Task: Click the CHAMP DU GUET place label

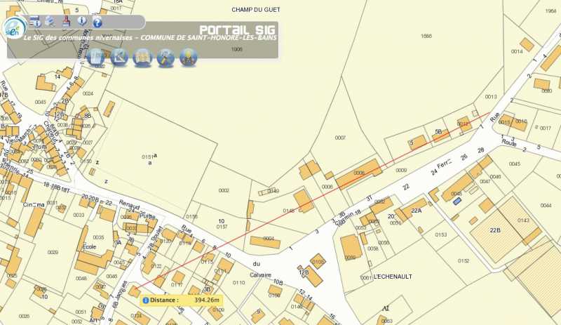Action: coord(255,10)
